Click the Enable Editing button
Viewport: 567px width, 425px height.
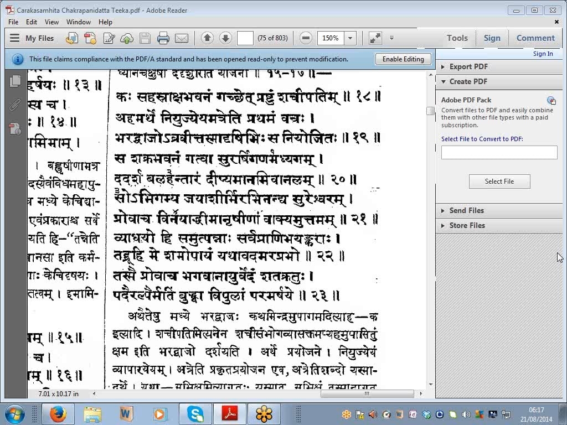coord(403,59)
